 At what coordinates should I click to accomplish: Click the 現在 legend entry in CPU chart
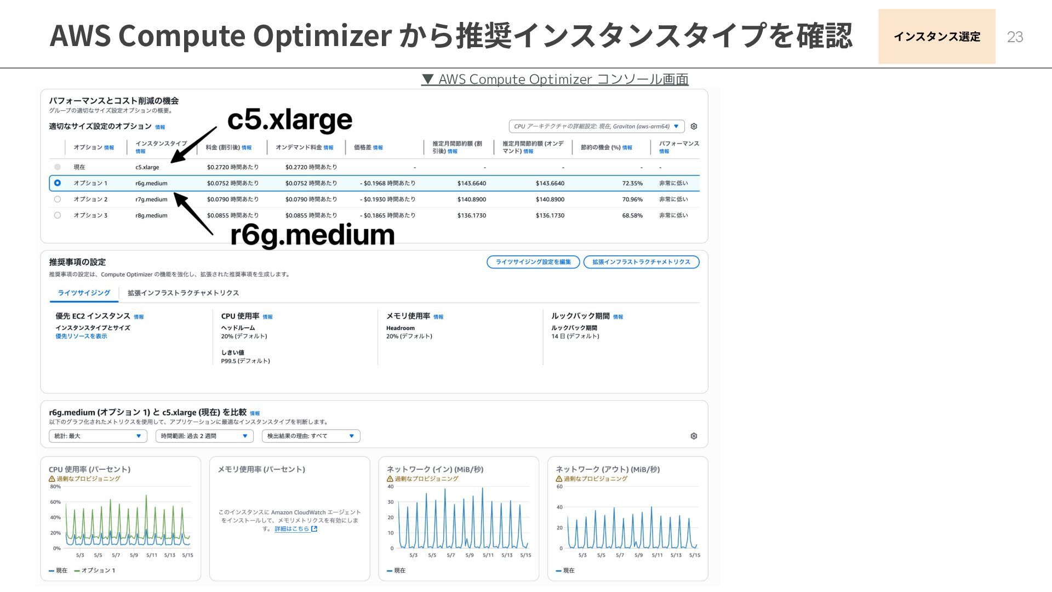[58, 571]
